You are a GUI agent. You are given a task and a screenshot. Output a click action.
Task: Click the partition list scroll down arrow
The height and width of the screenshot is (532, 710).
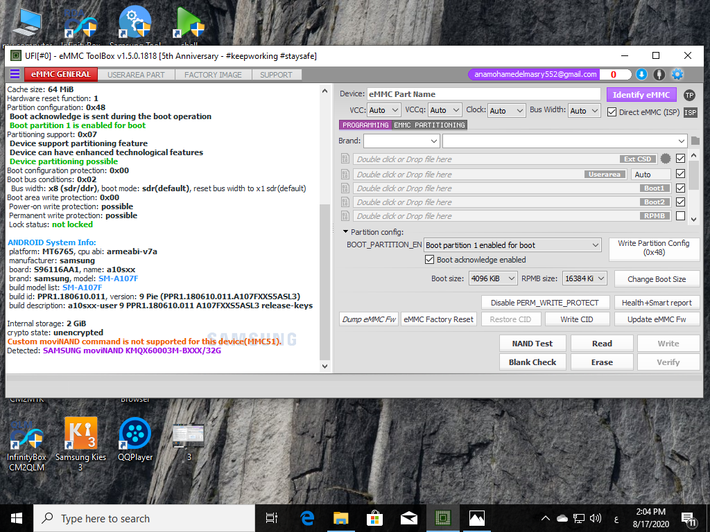point(693,219)
